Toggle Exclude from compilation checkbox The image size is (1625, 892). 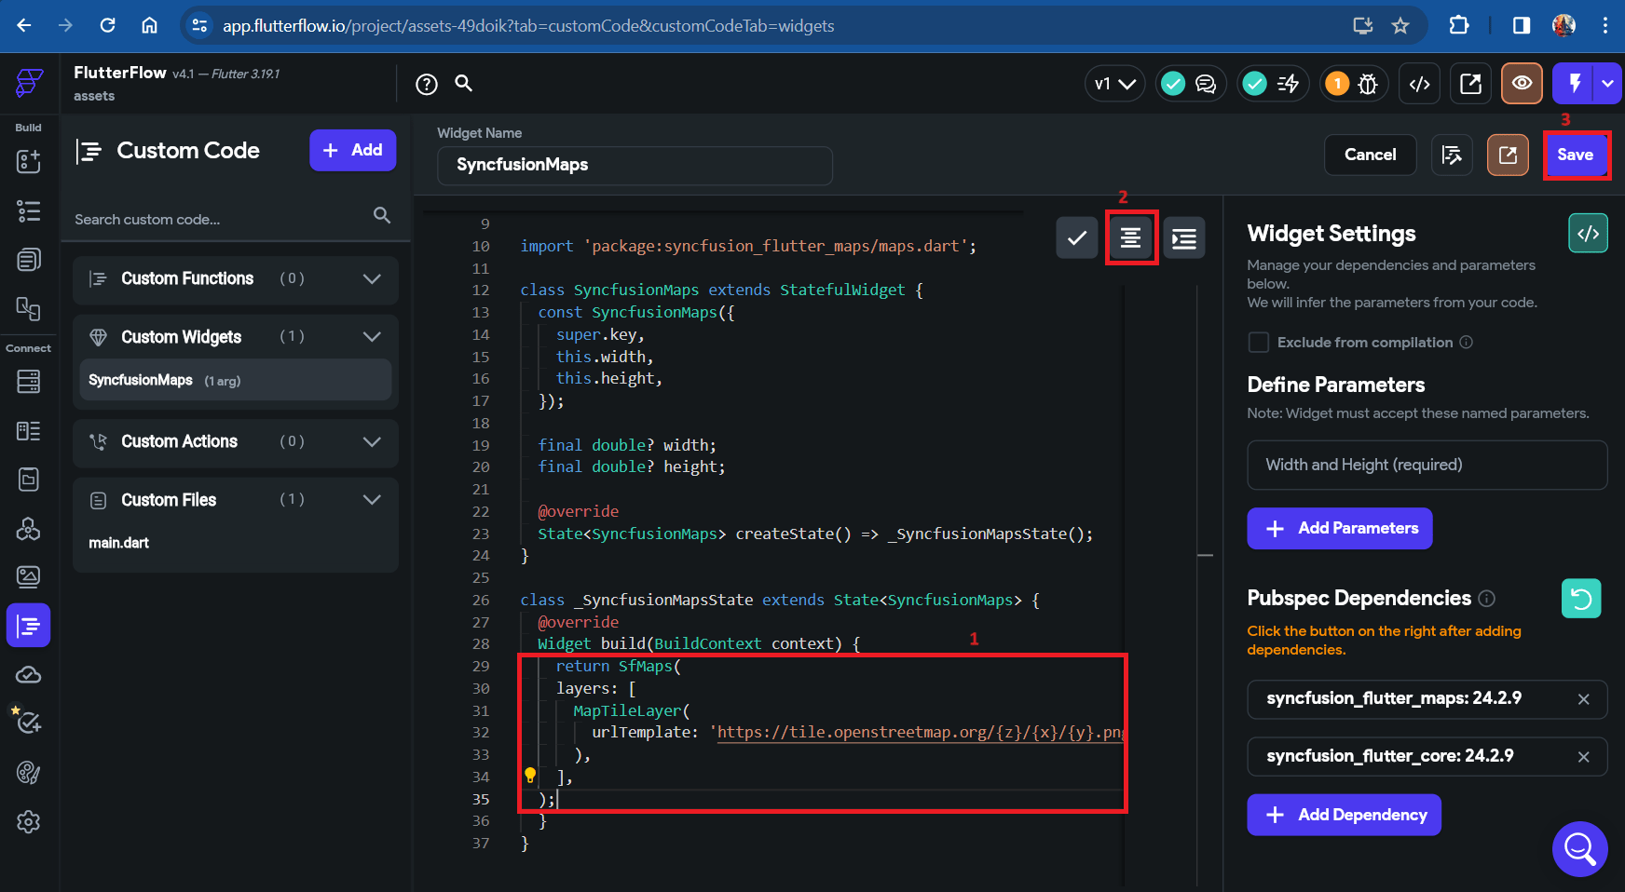pyautogui.click(x=1259, y=343)
